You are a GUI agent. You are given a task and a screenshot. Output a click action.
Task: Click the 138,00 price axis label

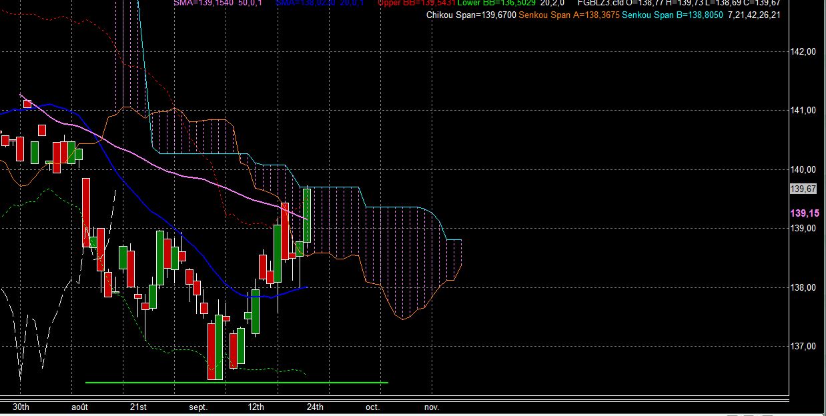[x=803, y=288]
